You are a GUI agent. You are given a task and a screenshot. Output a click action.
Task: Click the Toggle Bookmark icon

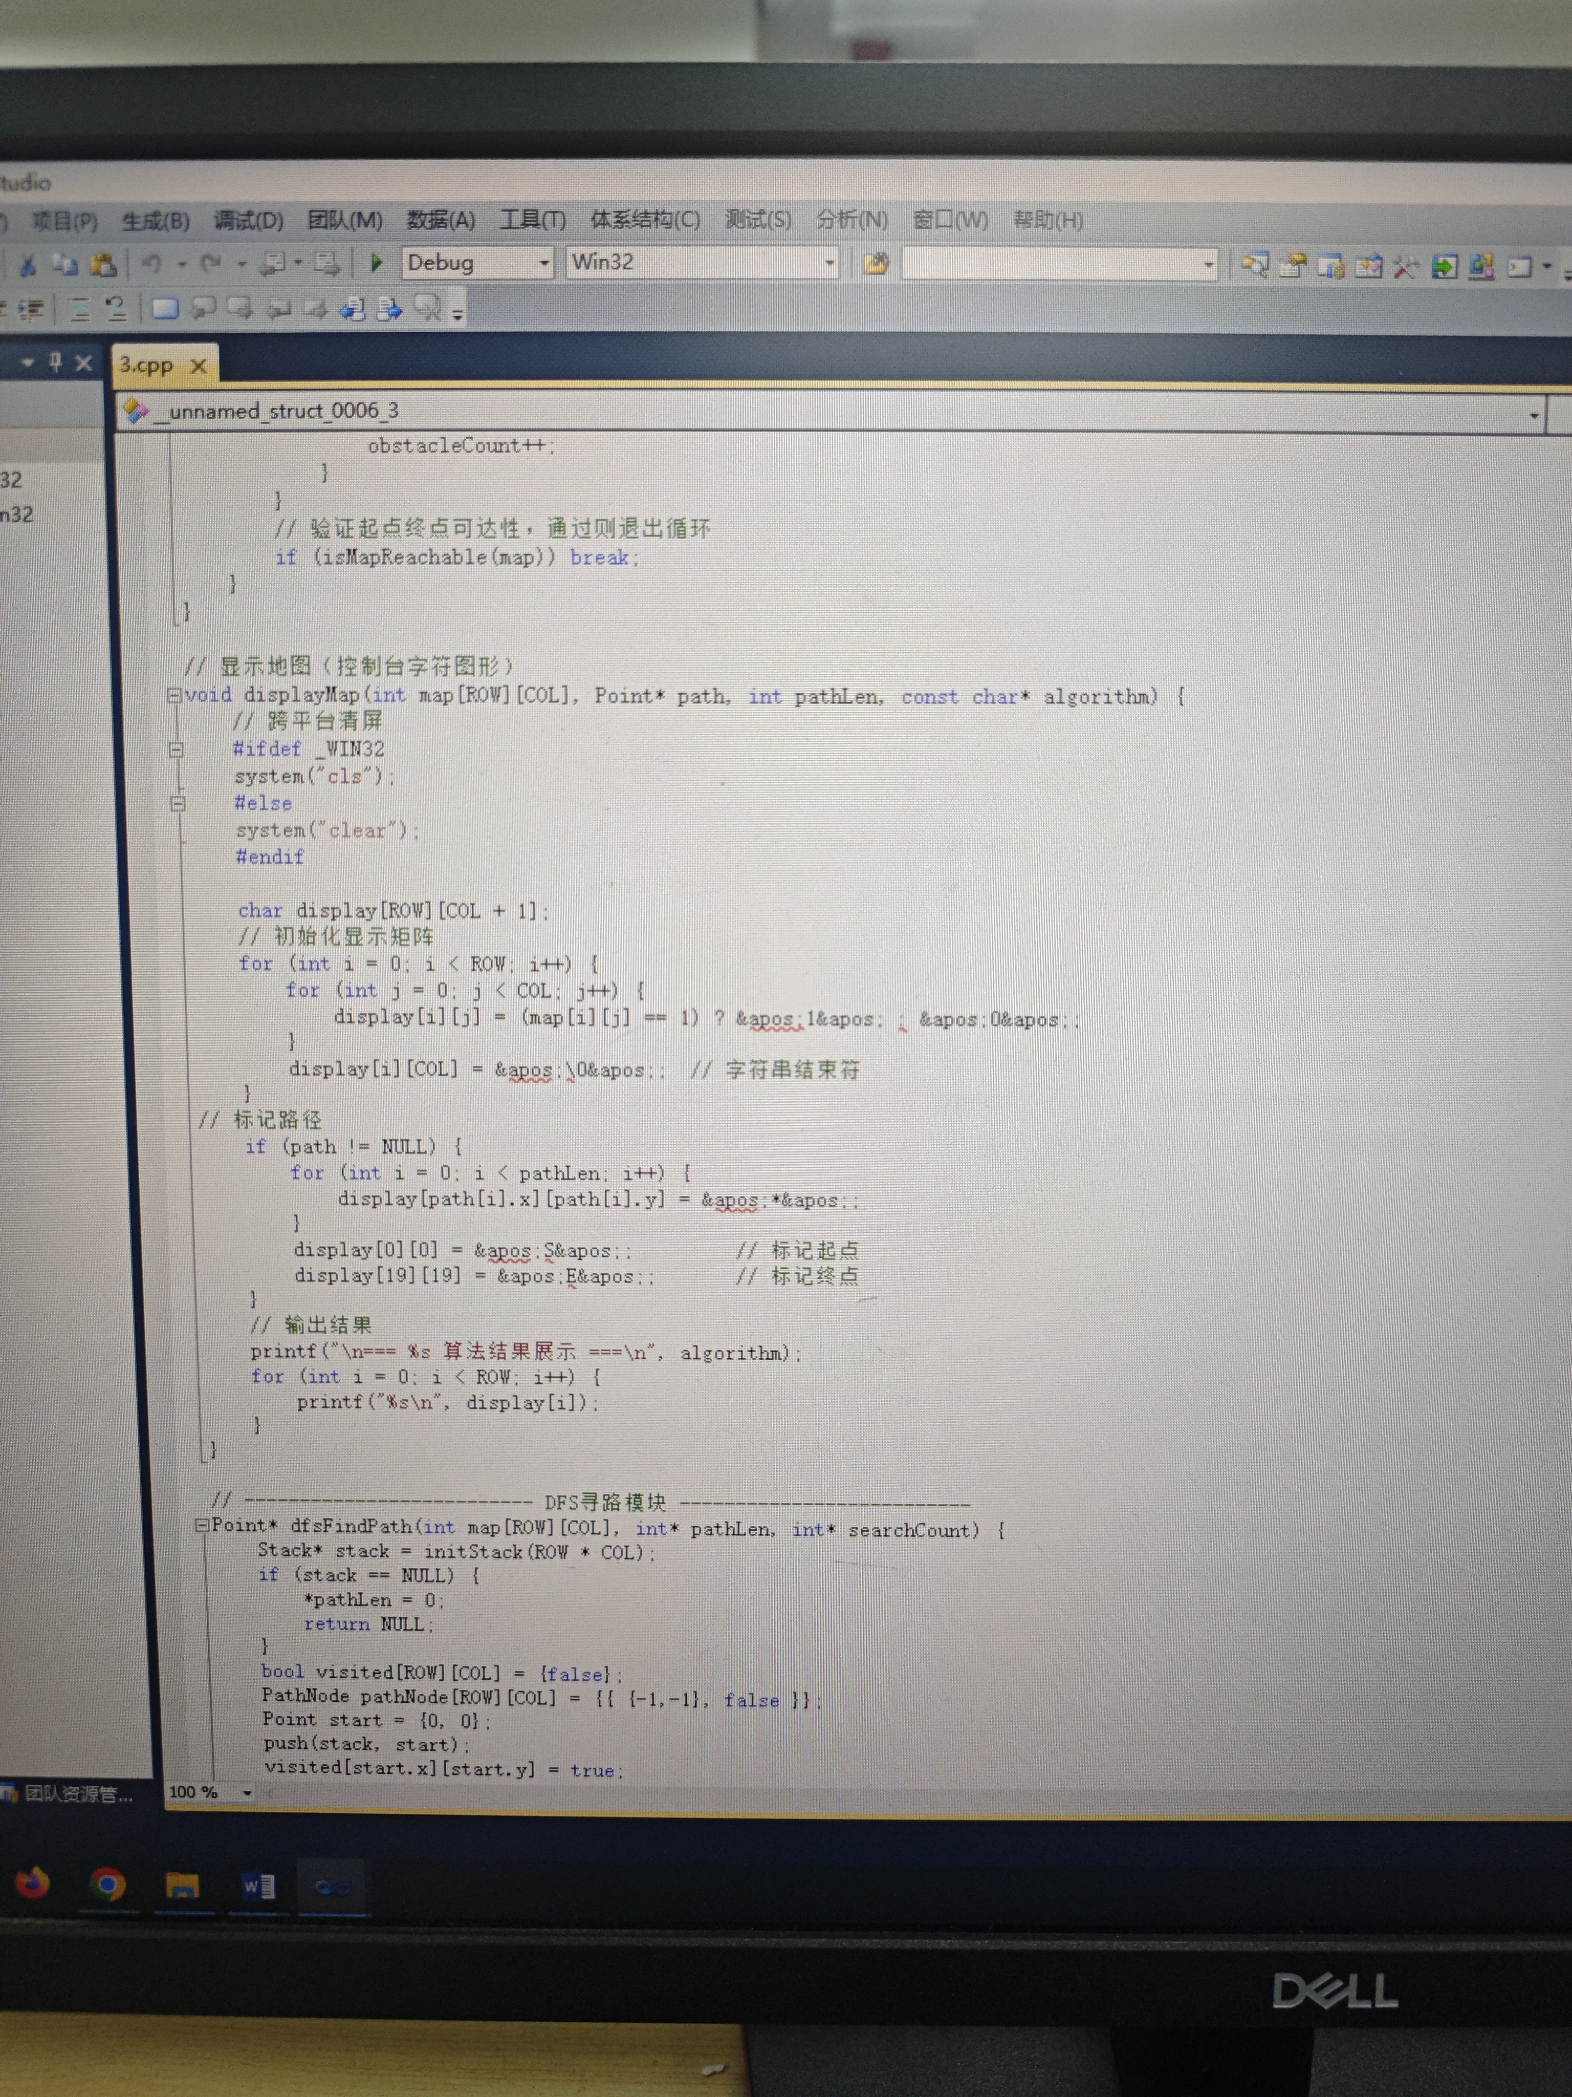[165, 308]
